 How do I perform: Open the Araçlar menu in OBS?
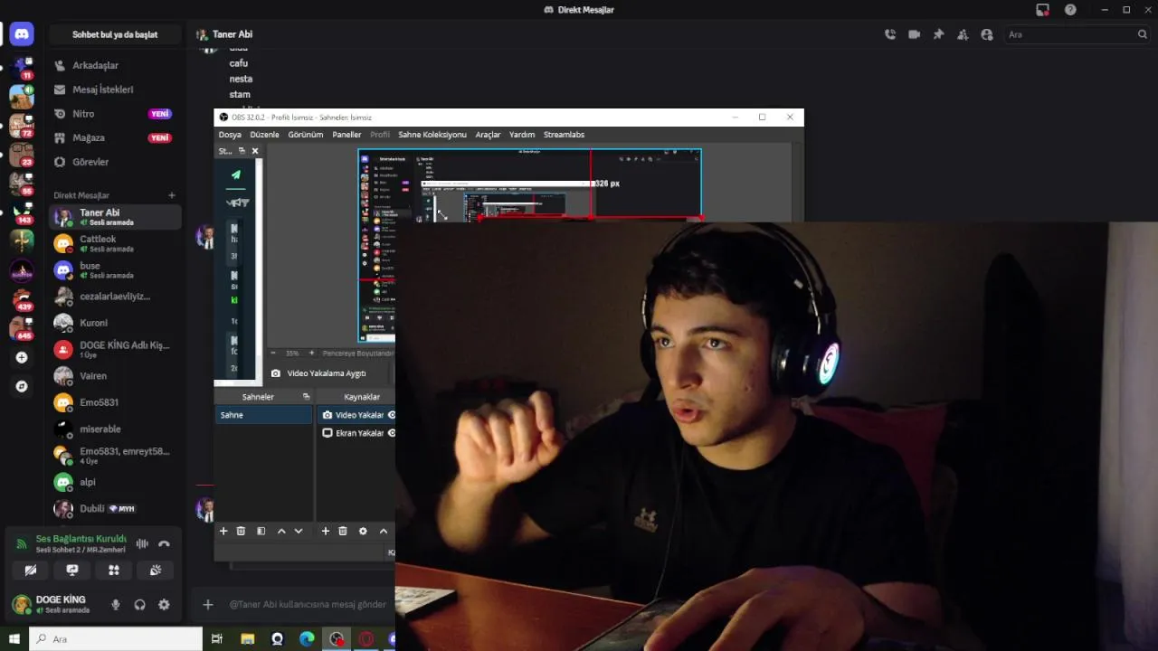point(488,135)
